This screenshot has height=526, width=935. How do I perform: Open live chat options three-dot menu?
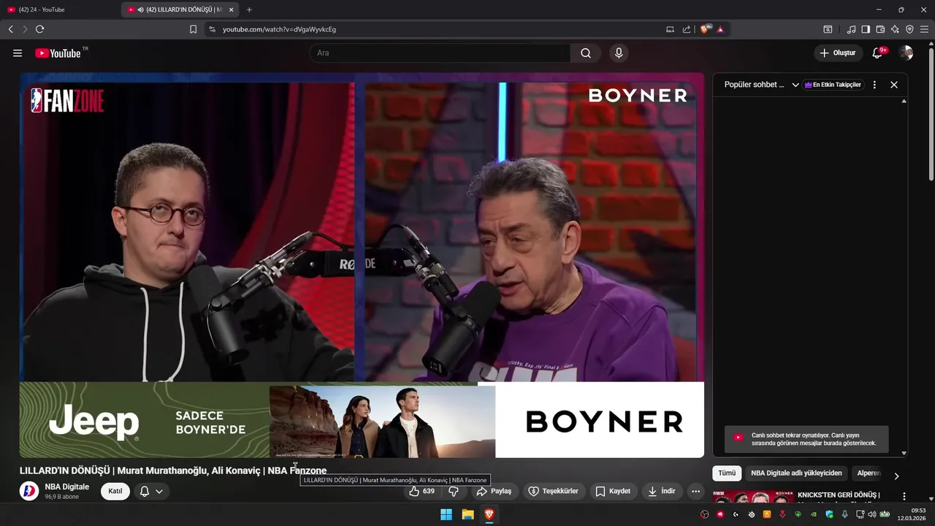(x=874, y=85)
